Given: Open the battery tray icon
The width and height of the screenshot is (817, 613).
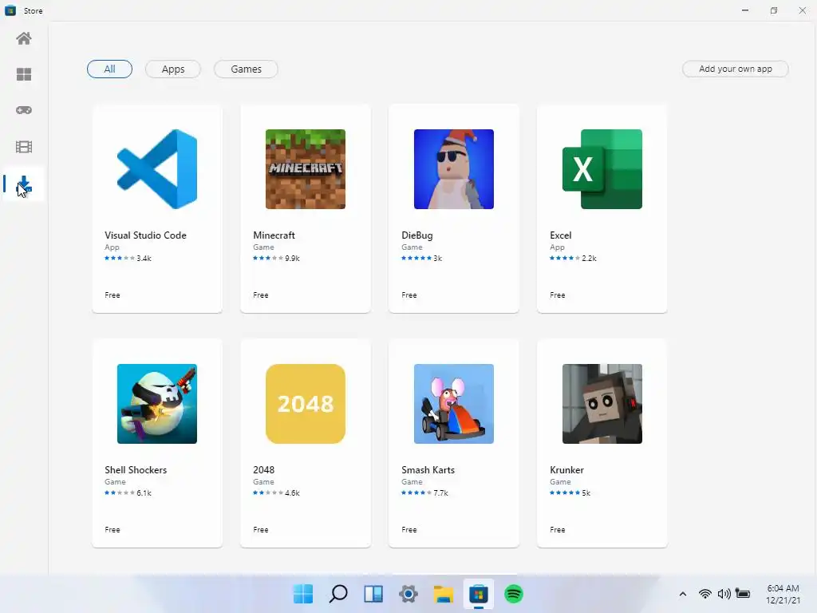Looking at the screenshot, I should [743, 594].
